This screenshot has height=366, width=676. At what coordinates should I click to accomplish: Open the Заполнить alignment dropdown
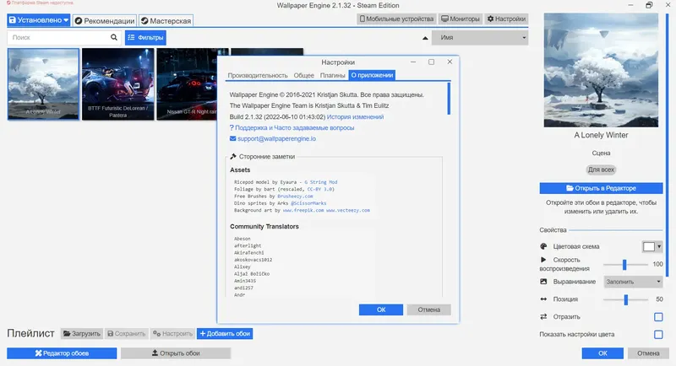[633, 282]
